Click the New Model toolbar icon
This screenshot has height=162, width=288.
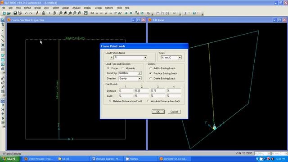point(4,13)
